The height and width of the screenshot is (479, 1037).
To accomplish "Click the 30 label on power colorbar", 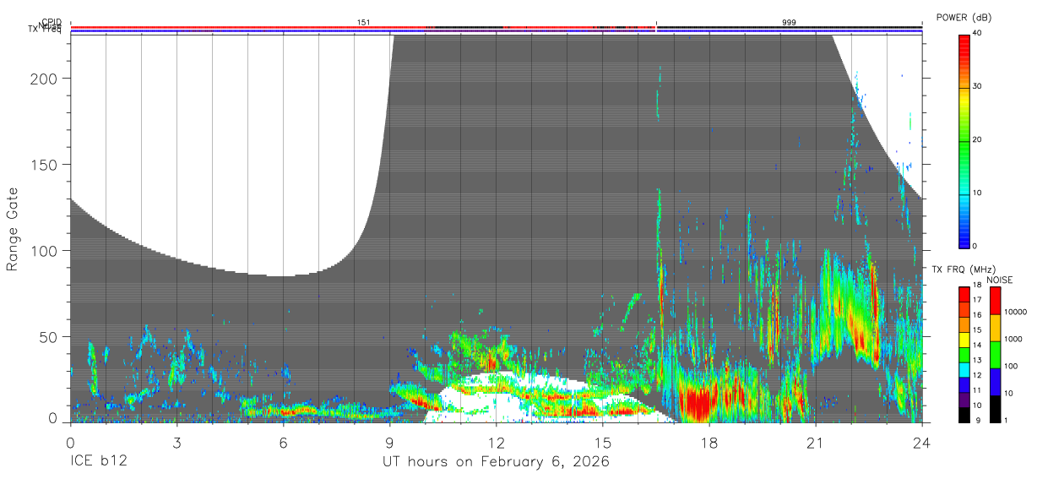I will 977,87.
